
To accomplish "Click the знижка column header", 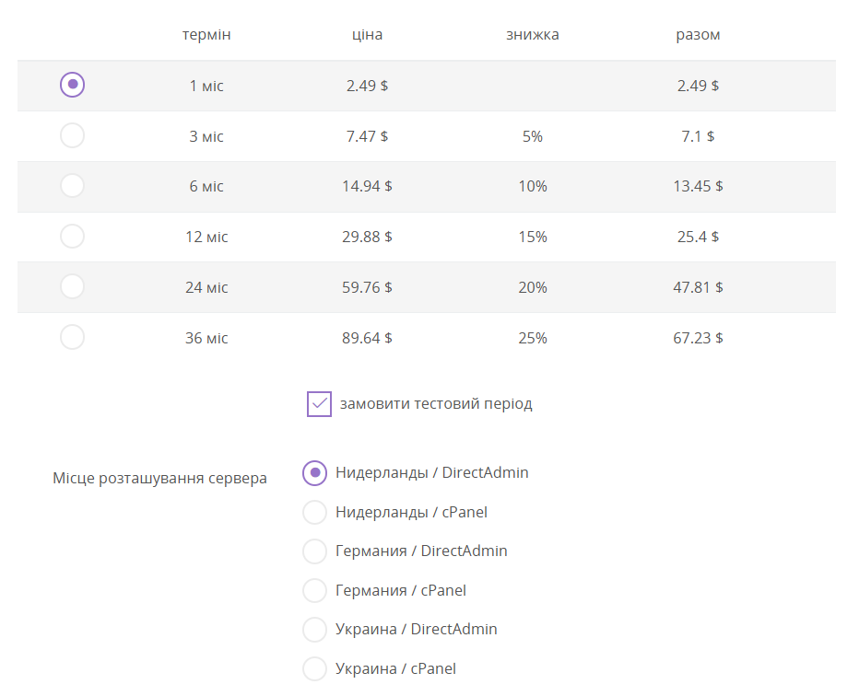I will 532,35.
